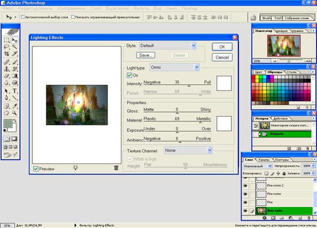
Task: Select the Eraser tool
Action: pos(6,76)
